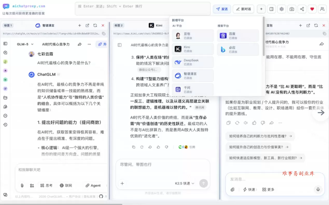Add a tab in 智谱清言 panel header
The height and width of the screenshot is (205, 329).
(80, 25)
